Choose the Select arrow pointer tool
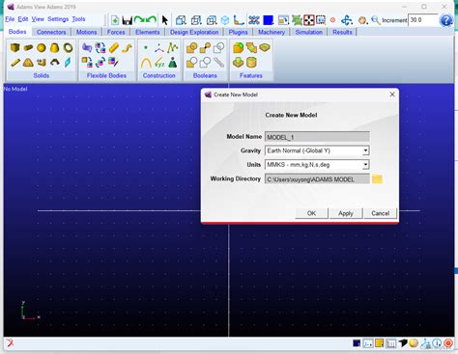 pyautogui.click(x=165, y=20)
